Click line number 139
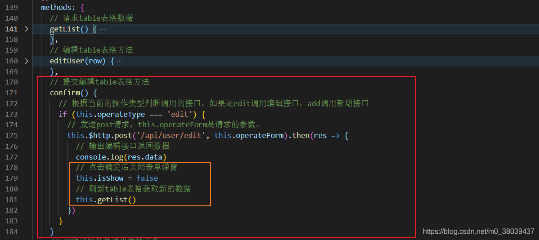This screenshot has height=240, width=539. click(12, 8)
